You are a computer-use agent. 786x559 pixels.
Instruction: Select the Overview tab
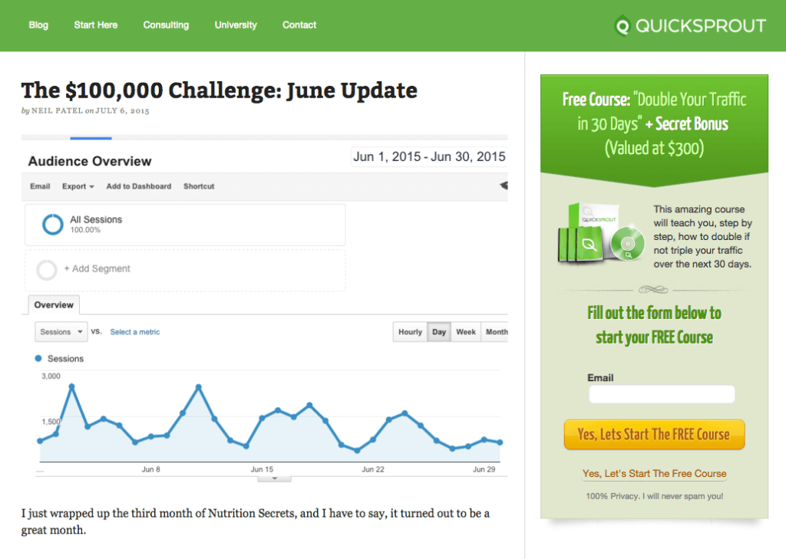tap(54, 305)
